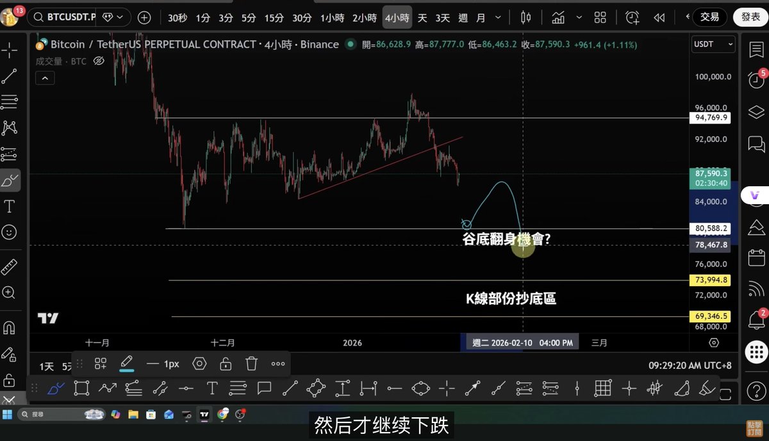Open the price scale settings gear
This screenshot has height=441, width=769.
[714, 342]
